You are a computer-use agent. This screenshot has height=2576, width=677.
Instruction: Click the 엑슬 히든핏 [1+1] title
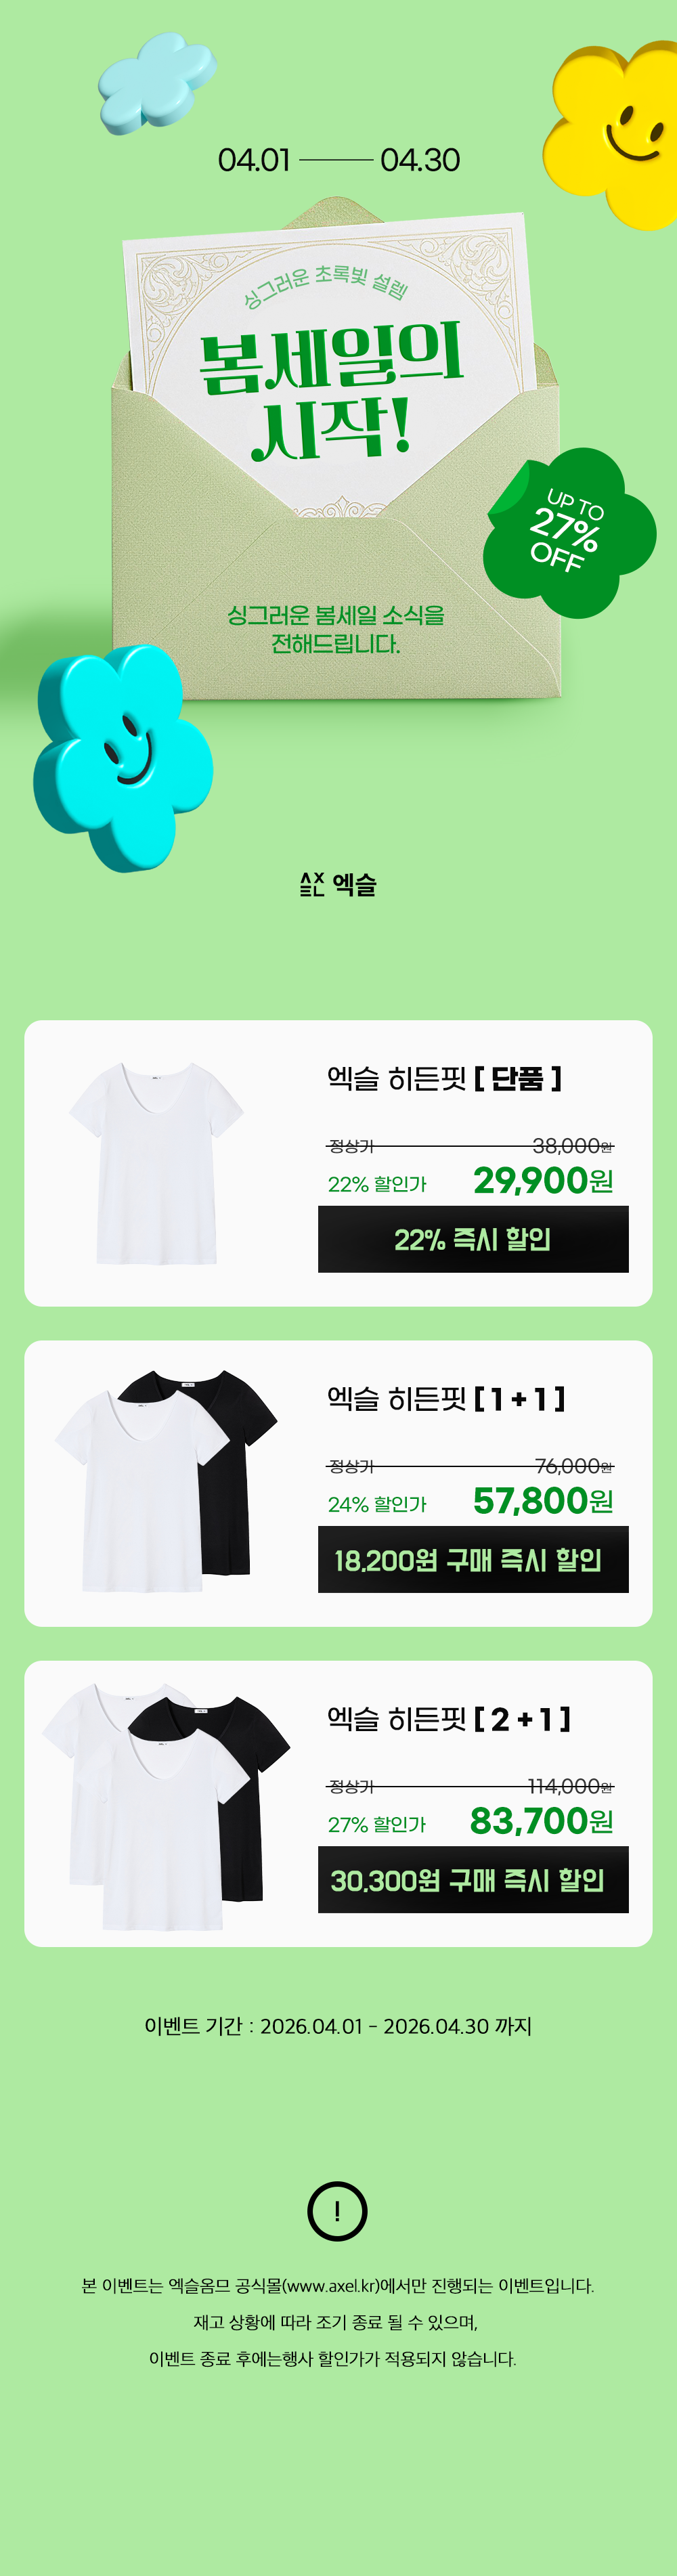447,1398
